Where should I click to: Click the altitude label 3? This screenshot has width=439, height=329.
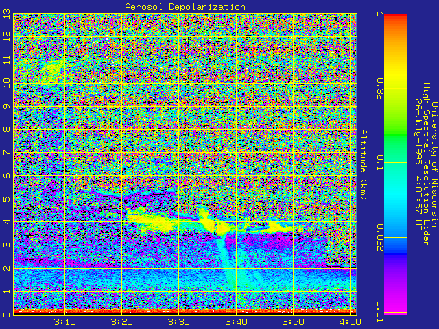[x=6, y=245]
